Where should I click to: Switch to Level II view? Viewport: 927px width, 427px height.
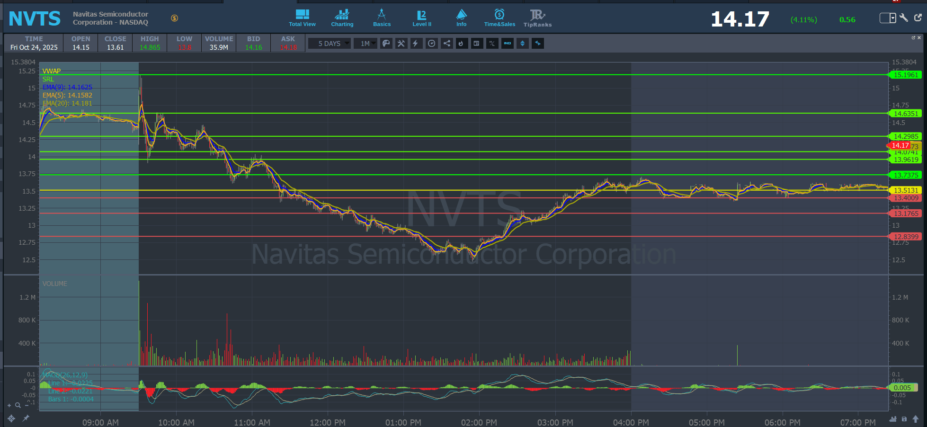click(422, 18)
